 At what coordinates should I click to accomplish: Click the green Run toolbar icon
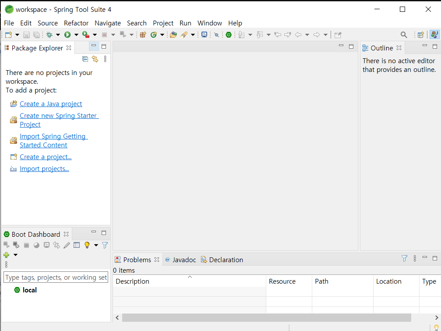click(67, 35)
